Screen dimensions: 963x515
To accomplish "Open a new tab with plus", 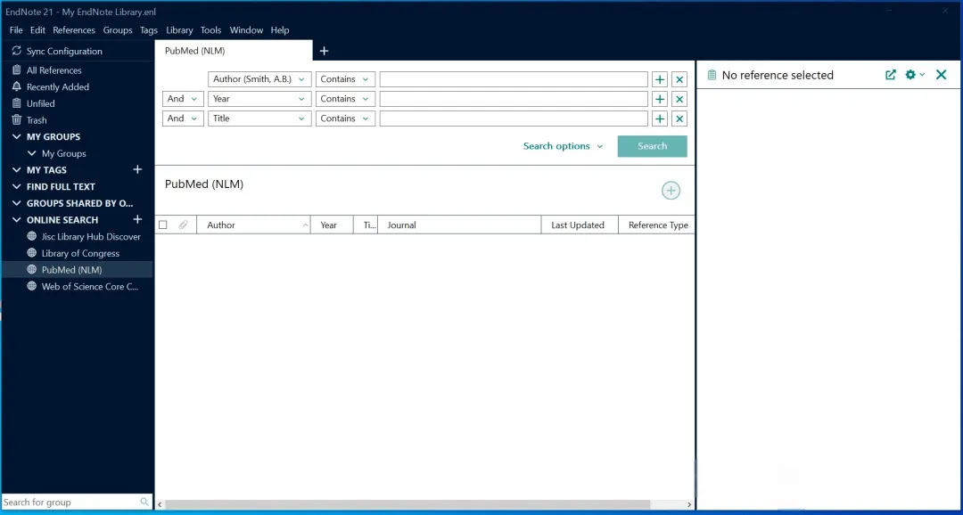I will (325, 51).
